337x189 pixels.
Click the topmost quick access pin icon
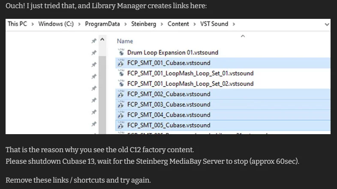click(94, 41)
